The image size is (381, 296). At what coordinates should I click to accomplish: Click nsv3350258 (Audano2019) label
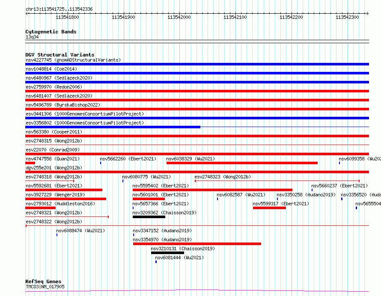click(306, 195)
